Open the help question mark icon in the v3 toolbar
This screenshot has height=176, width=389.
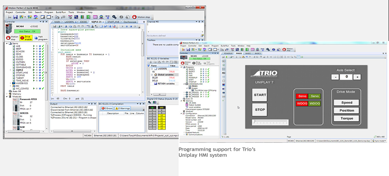(121, 17)
